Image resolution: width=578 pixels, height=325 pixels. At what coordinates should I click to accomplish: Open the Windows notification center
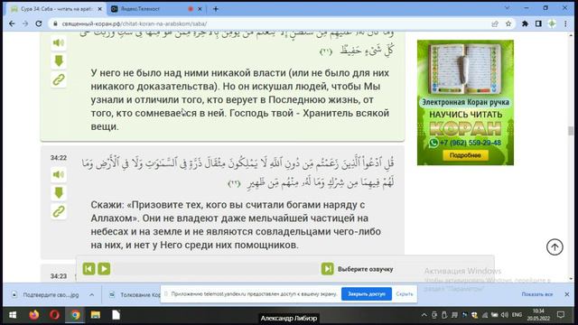point(561,315)
